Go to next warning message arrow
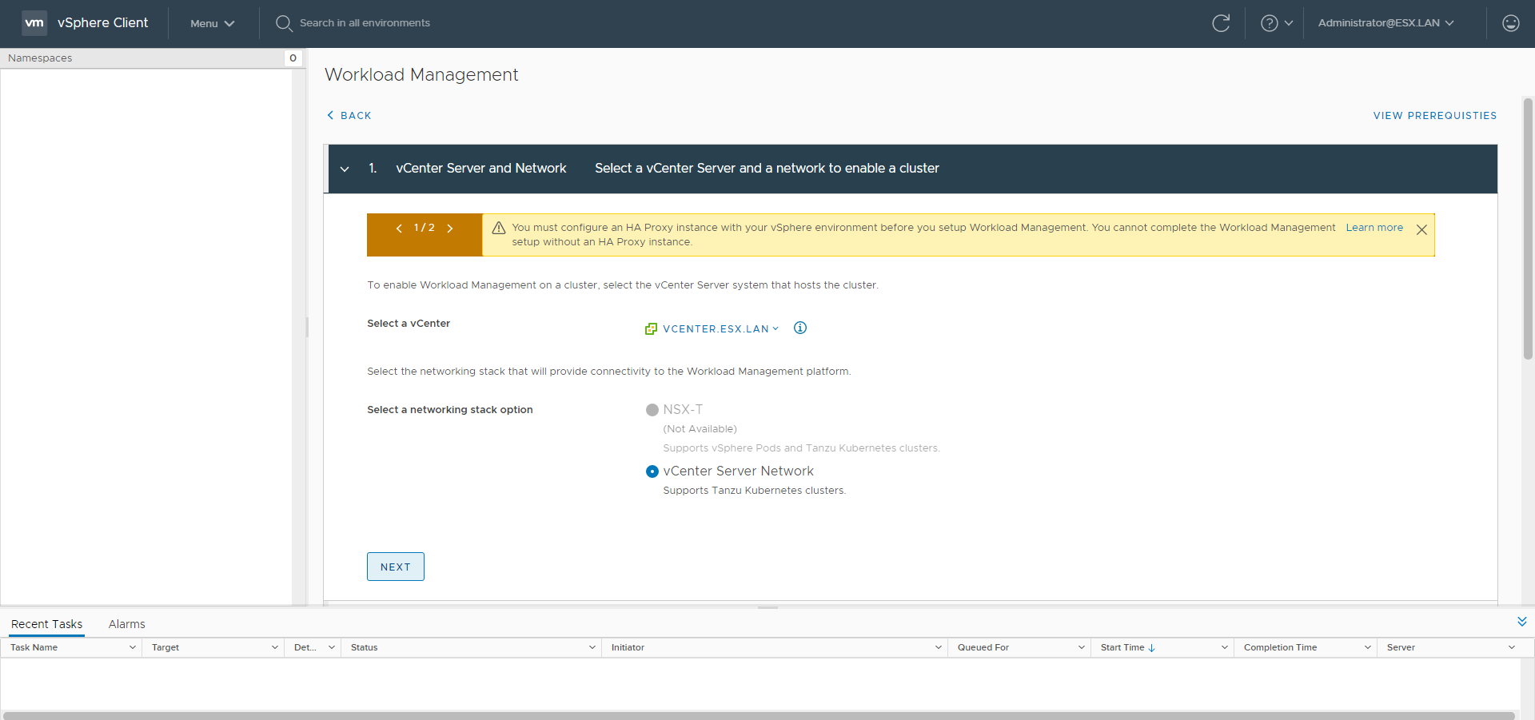 450,229
